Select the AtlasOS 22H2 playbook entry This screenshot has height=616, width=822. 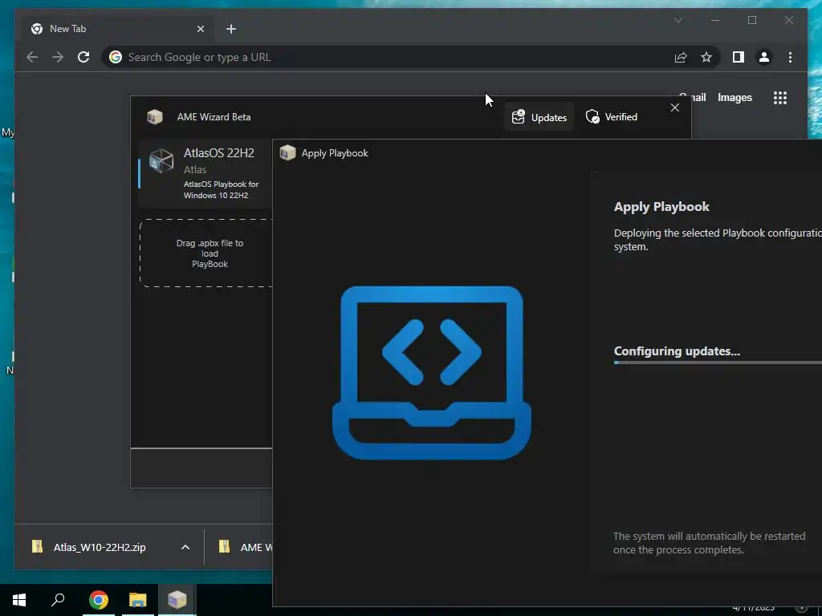(x=205, y=173)
